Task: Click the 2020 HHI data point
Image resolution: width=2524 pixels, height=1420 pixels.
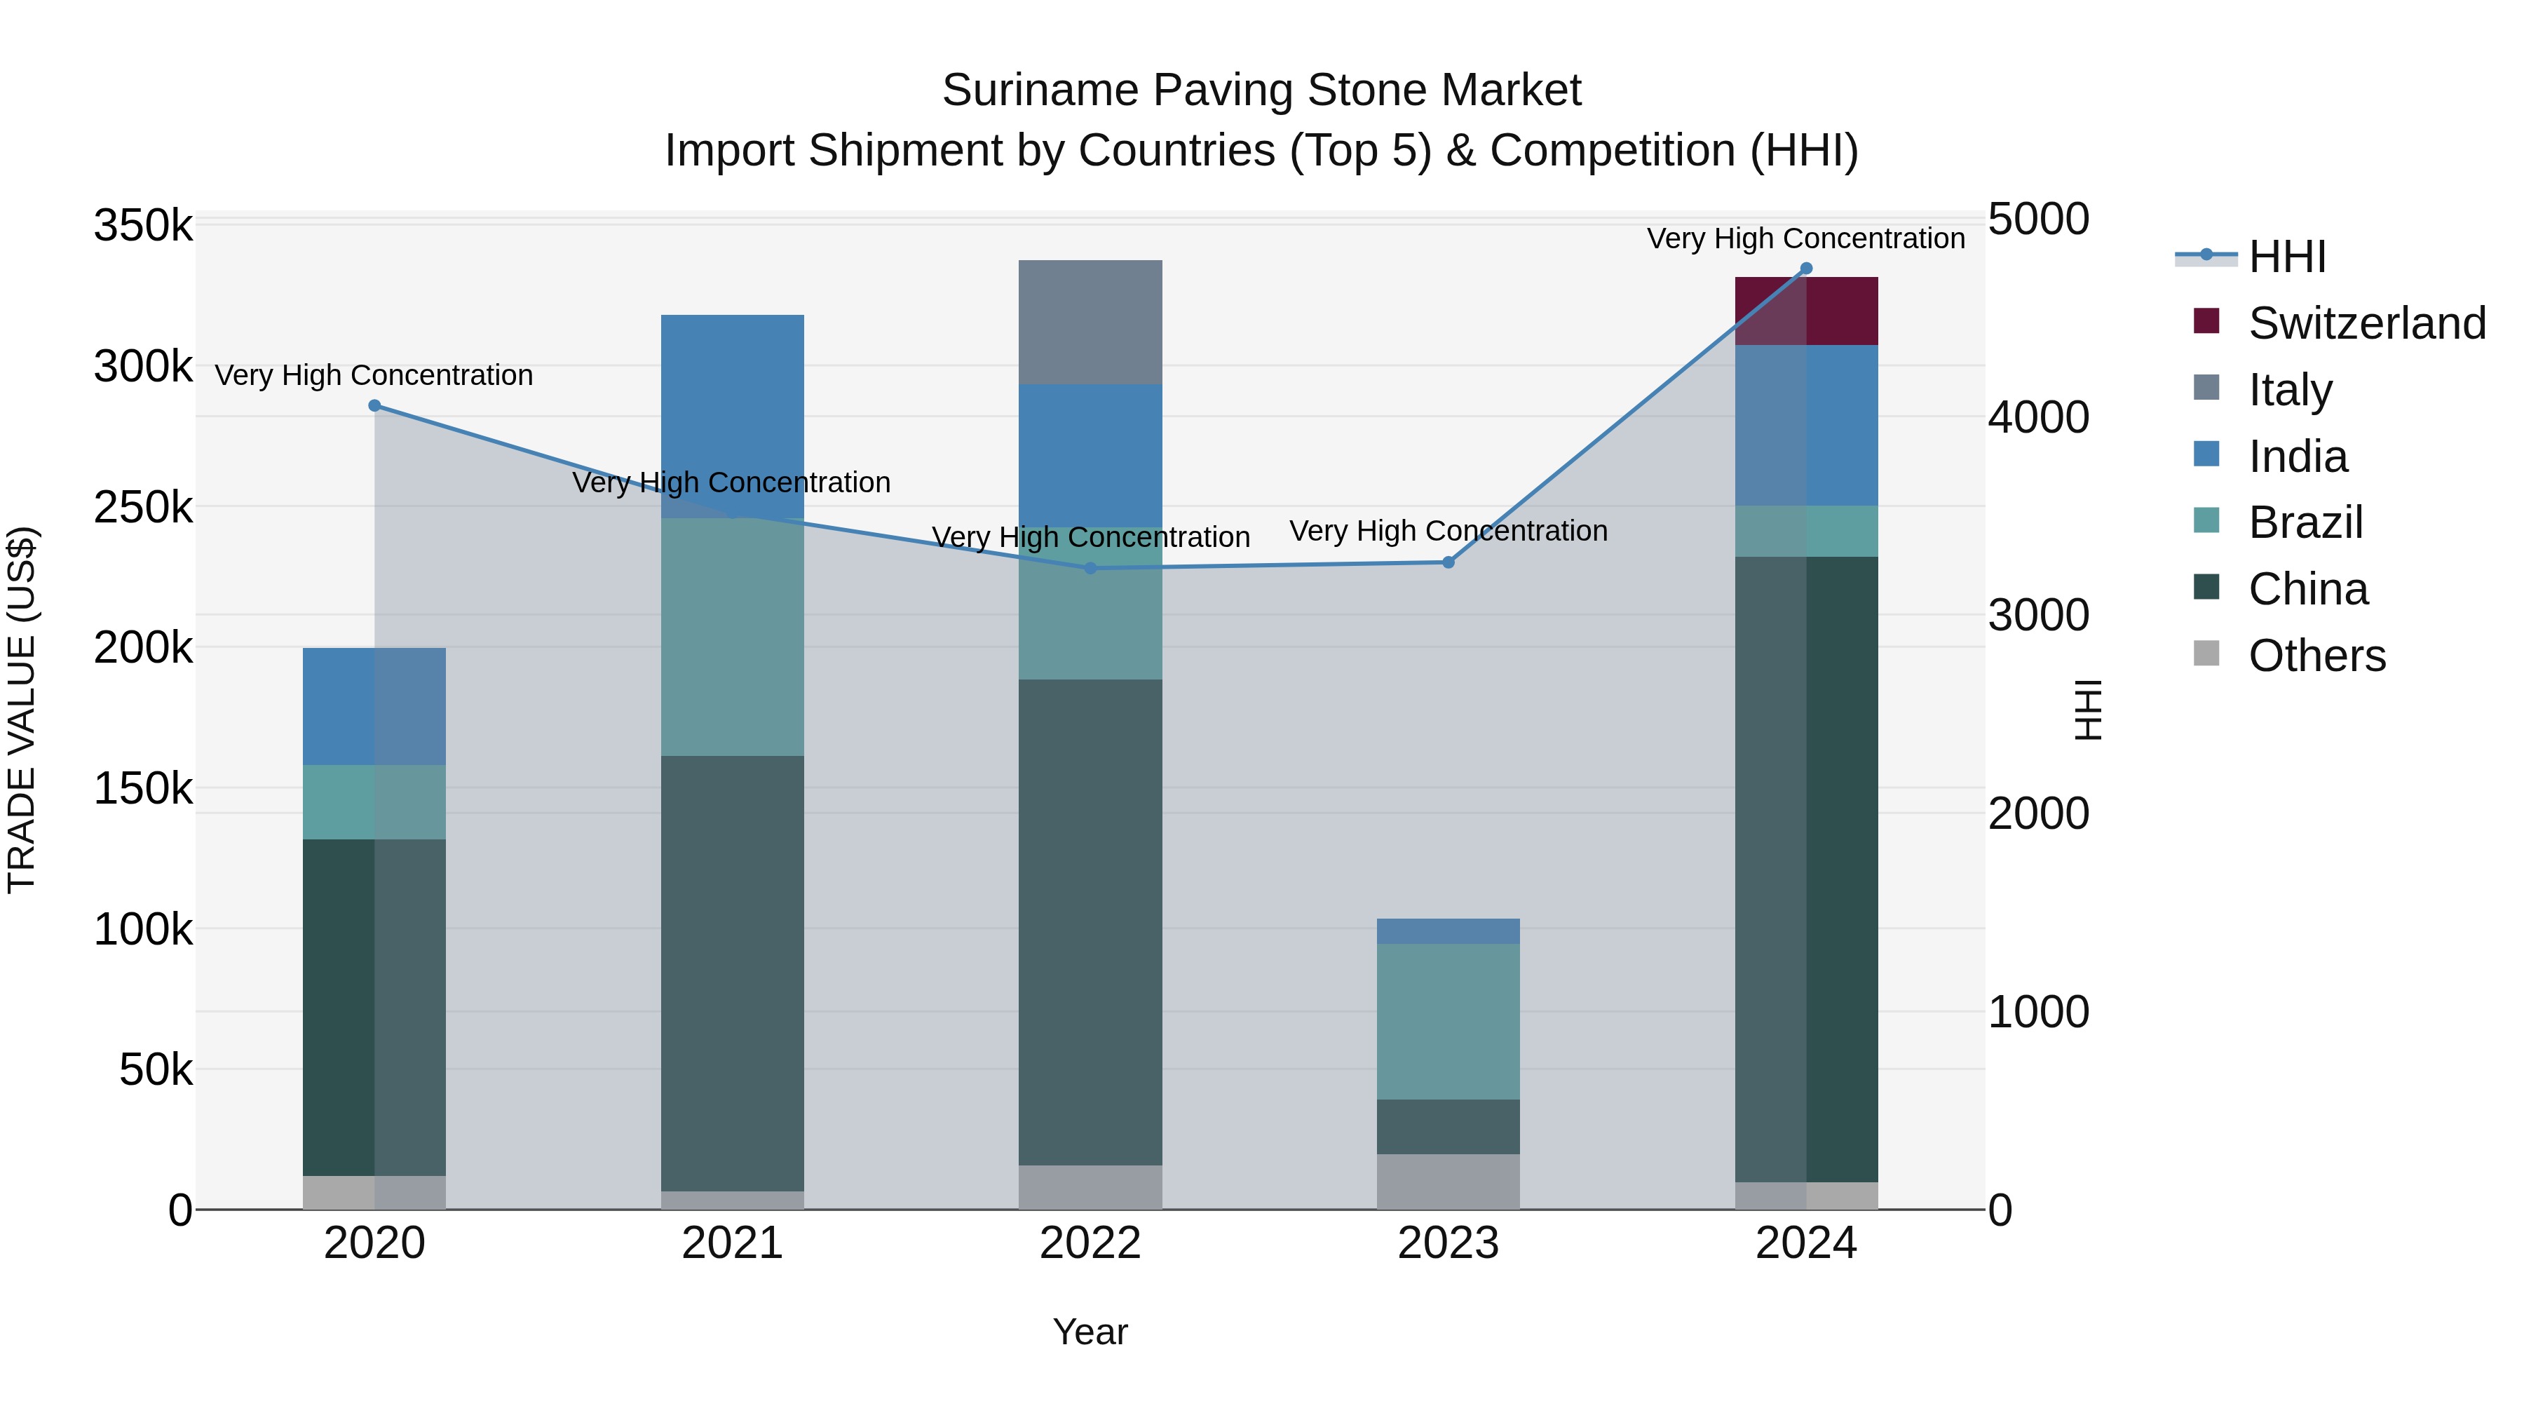Action: [374, 406]
